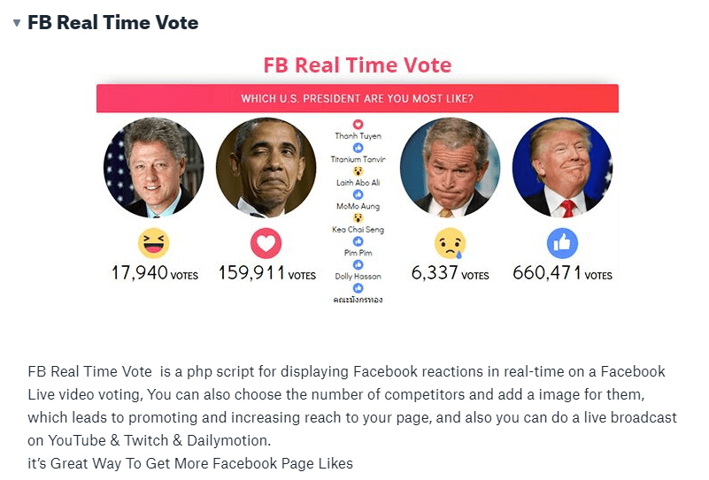Select the fourth president portrait above Like votes
This screenshot has height=480, width=709.
(x=562, y=168)
